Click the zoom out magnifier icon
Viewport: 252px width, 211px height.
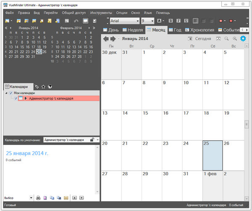point(227,39)
